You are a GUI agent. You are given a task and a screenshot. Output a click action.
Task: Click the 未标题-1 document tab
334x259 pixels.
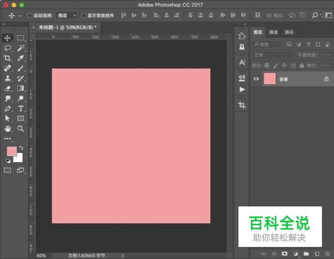pyautogui.click(x=67, y=27)
